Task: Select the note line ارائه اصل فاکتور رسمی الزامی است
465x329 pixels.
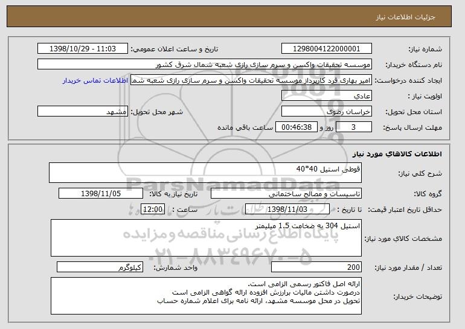Action: pos(304,284)
